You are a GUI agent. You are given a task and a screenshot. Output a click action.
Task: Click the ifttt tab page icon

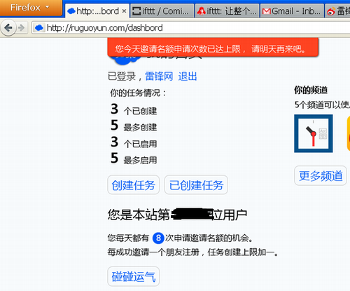pyautogui.click(x=136, y=11)
